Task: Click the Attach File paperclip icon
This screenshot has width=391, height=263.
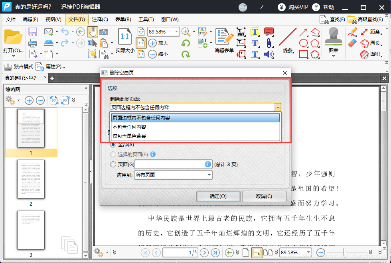Action: 269,43
